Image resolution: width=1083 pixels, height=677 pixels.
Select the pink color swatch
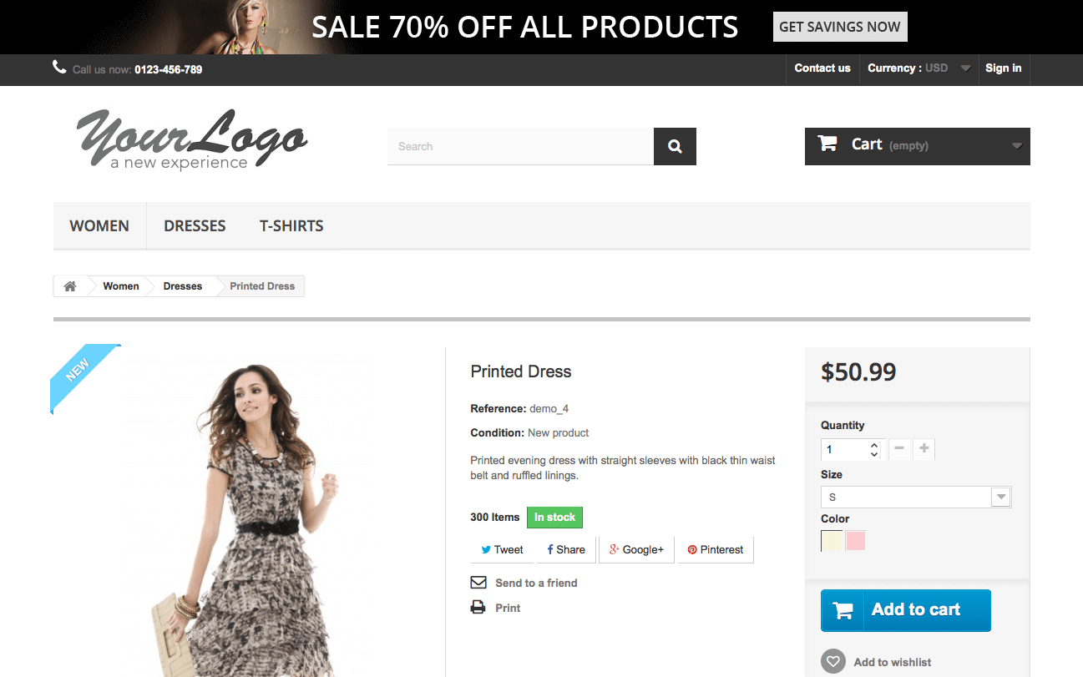(856, 541)
